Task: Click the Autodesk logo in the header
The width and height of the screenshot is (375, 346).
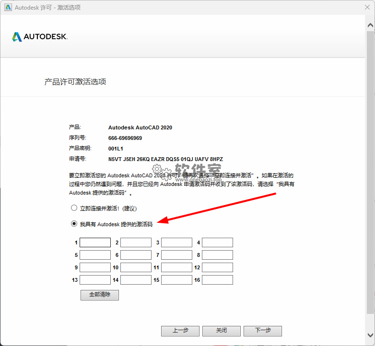Action: click(40, 37)
